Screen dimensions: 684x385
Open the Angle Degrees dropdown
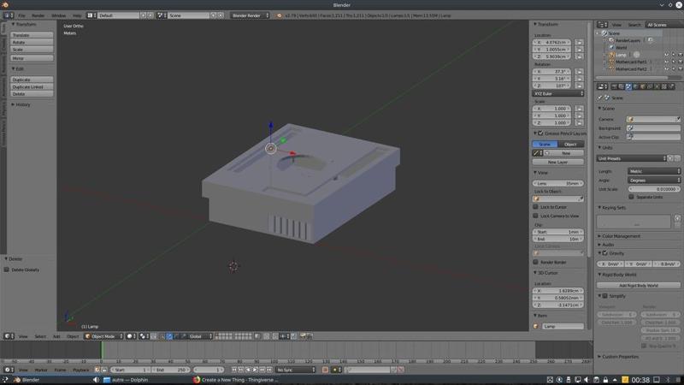coord(654,181)
